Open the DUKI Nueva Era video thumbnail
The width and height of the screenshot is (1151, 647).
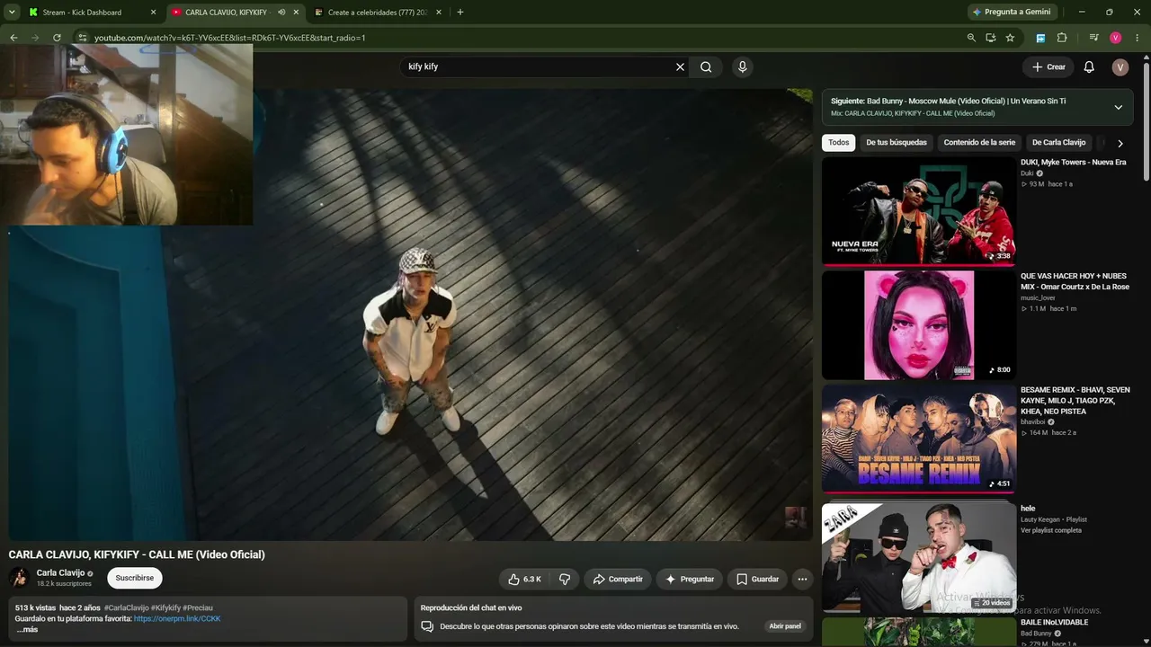[919, 212]
